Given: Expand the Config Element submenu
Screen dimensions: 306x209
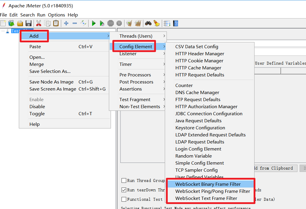Looking at the screenshot, I should click(138, 47).
